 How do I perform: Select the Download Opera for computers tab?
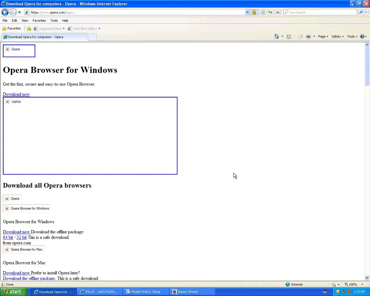[x=45, y=37]
